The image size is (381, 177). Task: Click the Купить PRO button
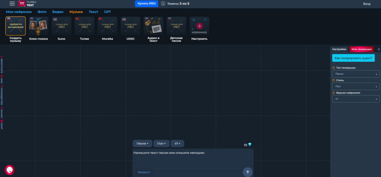[147, 4]
